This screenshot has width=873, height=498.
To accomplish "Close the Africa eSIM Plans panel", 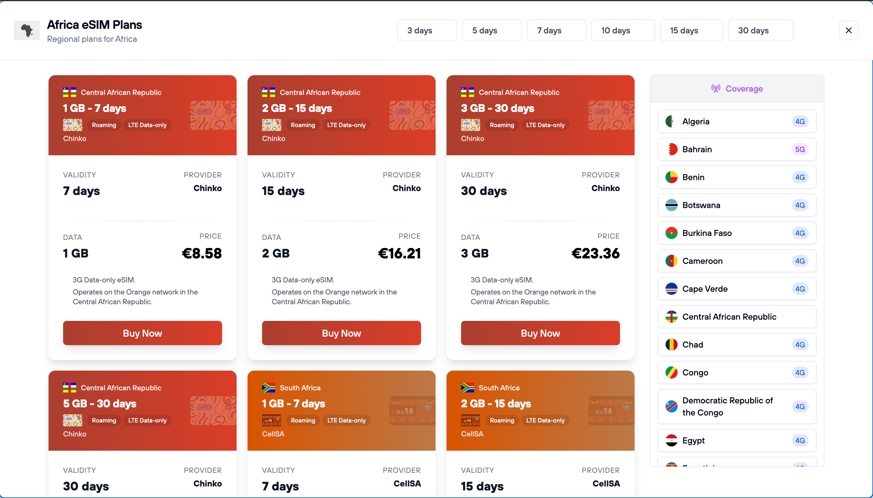I will tap(848, 30).
